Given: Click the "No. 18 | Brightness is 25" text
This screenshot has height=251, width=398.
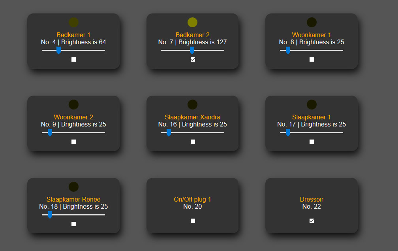Looking at the screenshot, I should 73,207.
